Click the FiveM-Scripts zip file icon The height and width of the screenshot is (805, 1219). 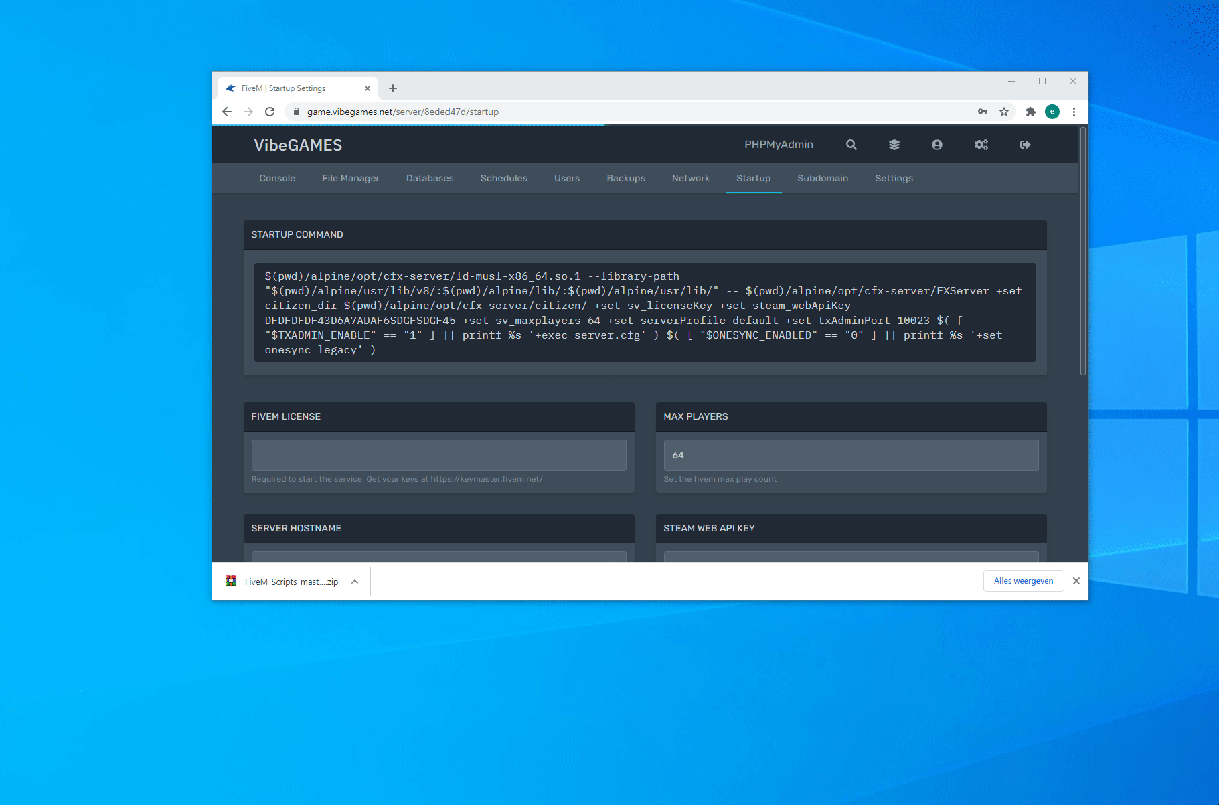[x=231, y=581]
